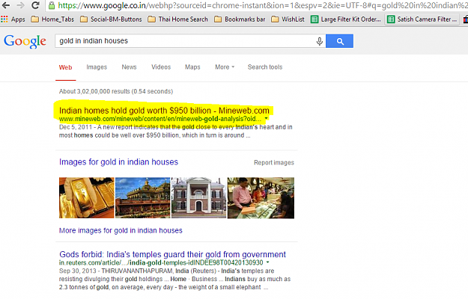468x299 pixels.
Task: Open the gold bars image thumbnail
Action: point(87,198)
